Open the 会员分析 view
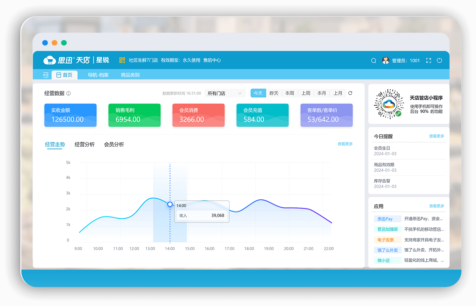The height and width of the screenshot is (306, 476). click(114, 144)
